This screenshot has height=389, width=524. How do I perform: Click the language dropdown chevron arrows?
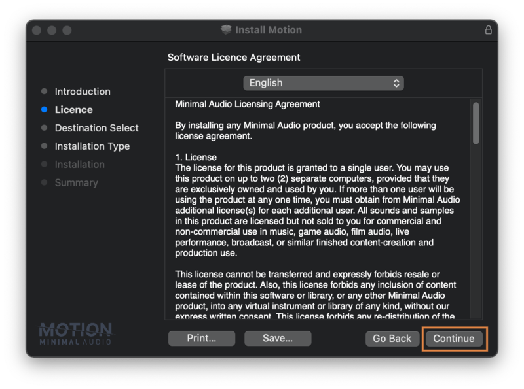tap(396, 83)
